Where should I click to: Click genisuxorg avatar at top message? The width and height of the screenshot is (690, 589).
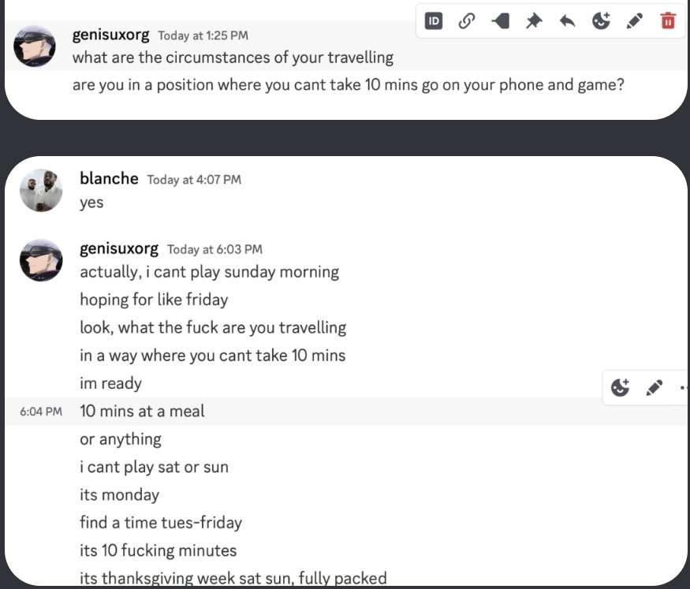click(x=35, y=46)
